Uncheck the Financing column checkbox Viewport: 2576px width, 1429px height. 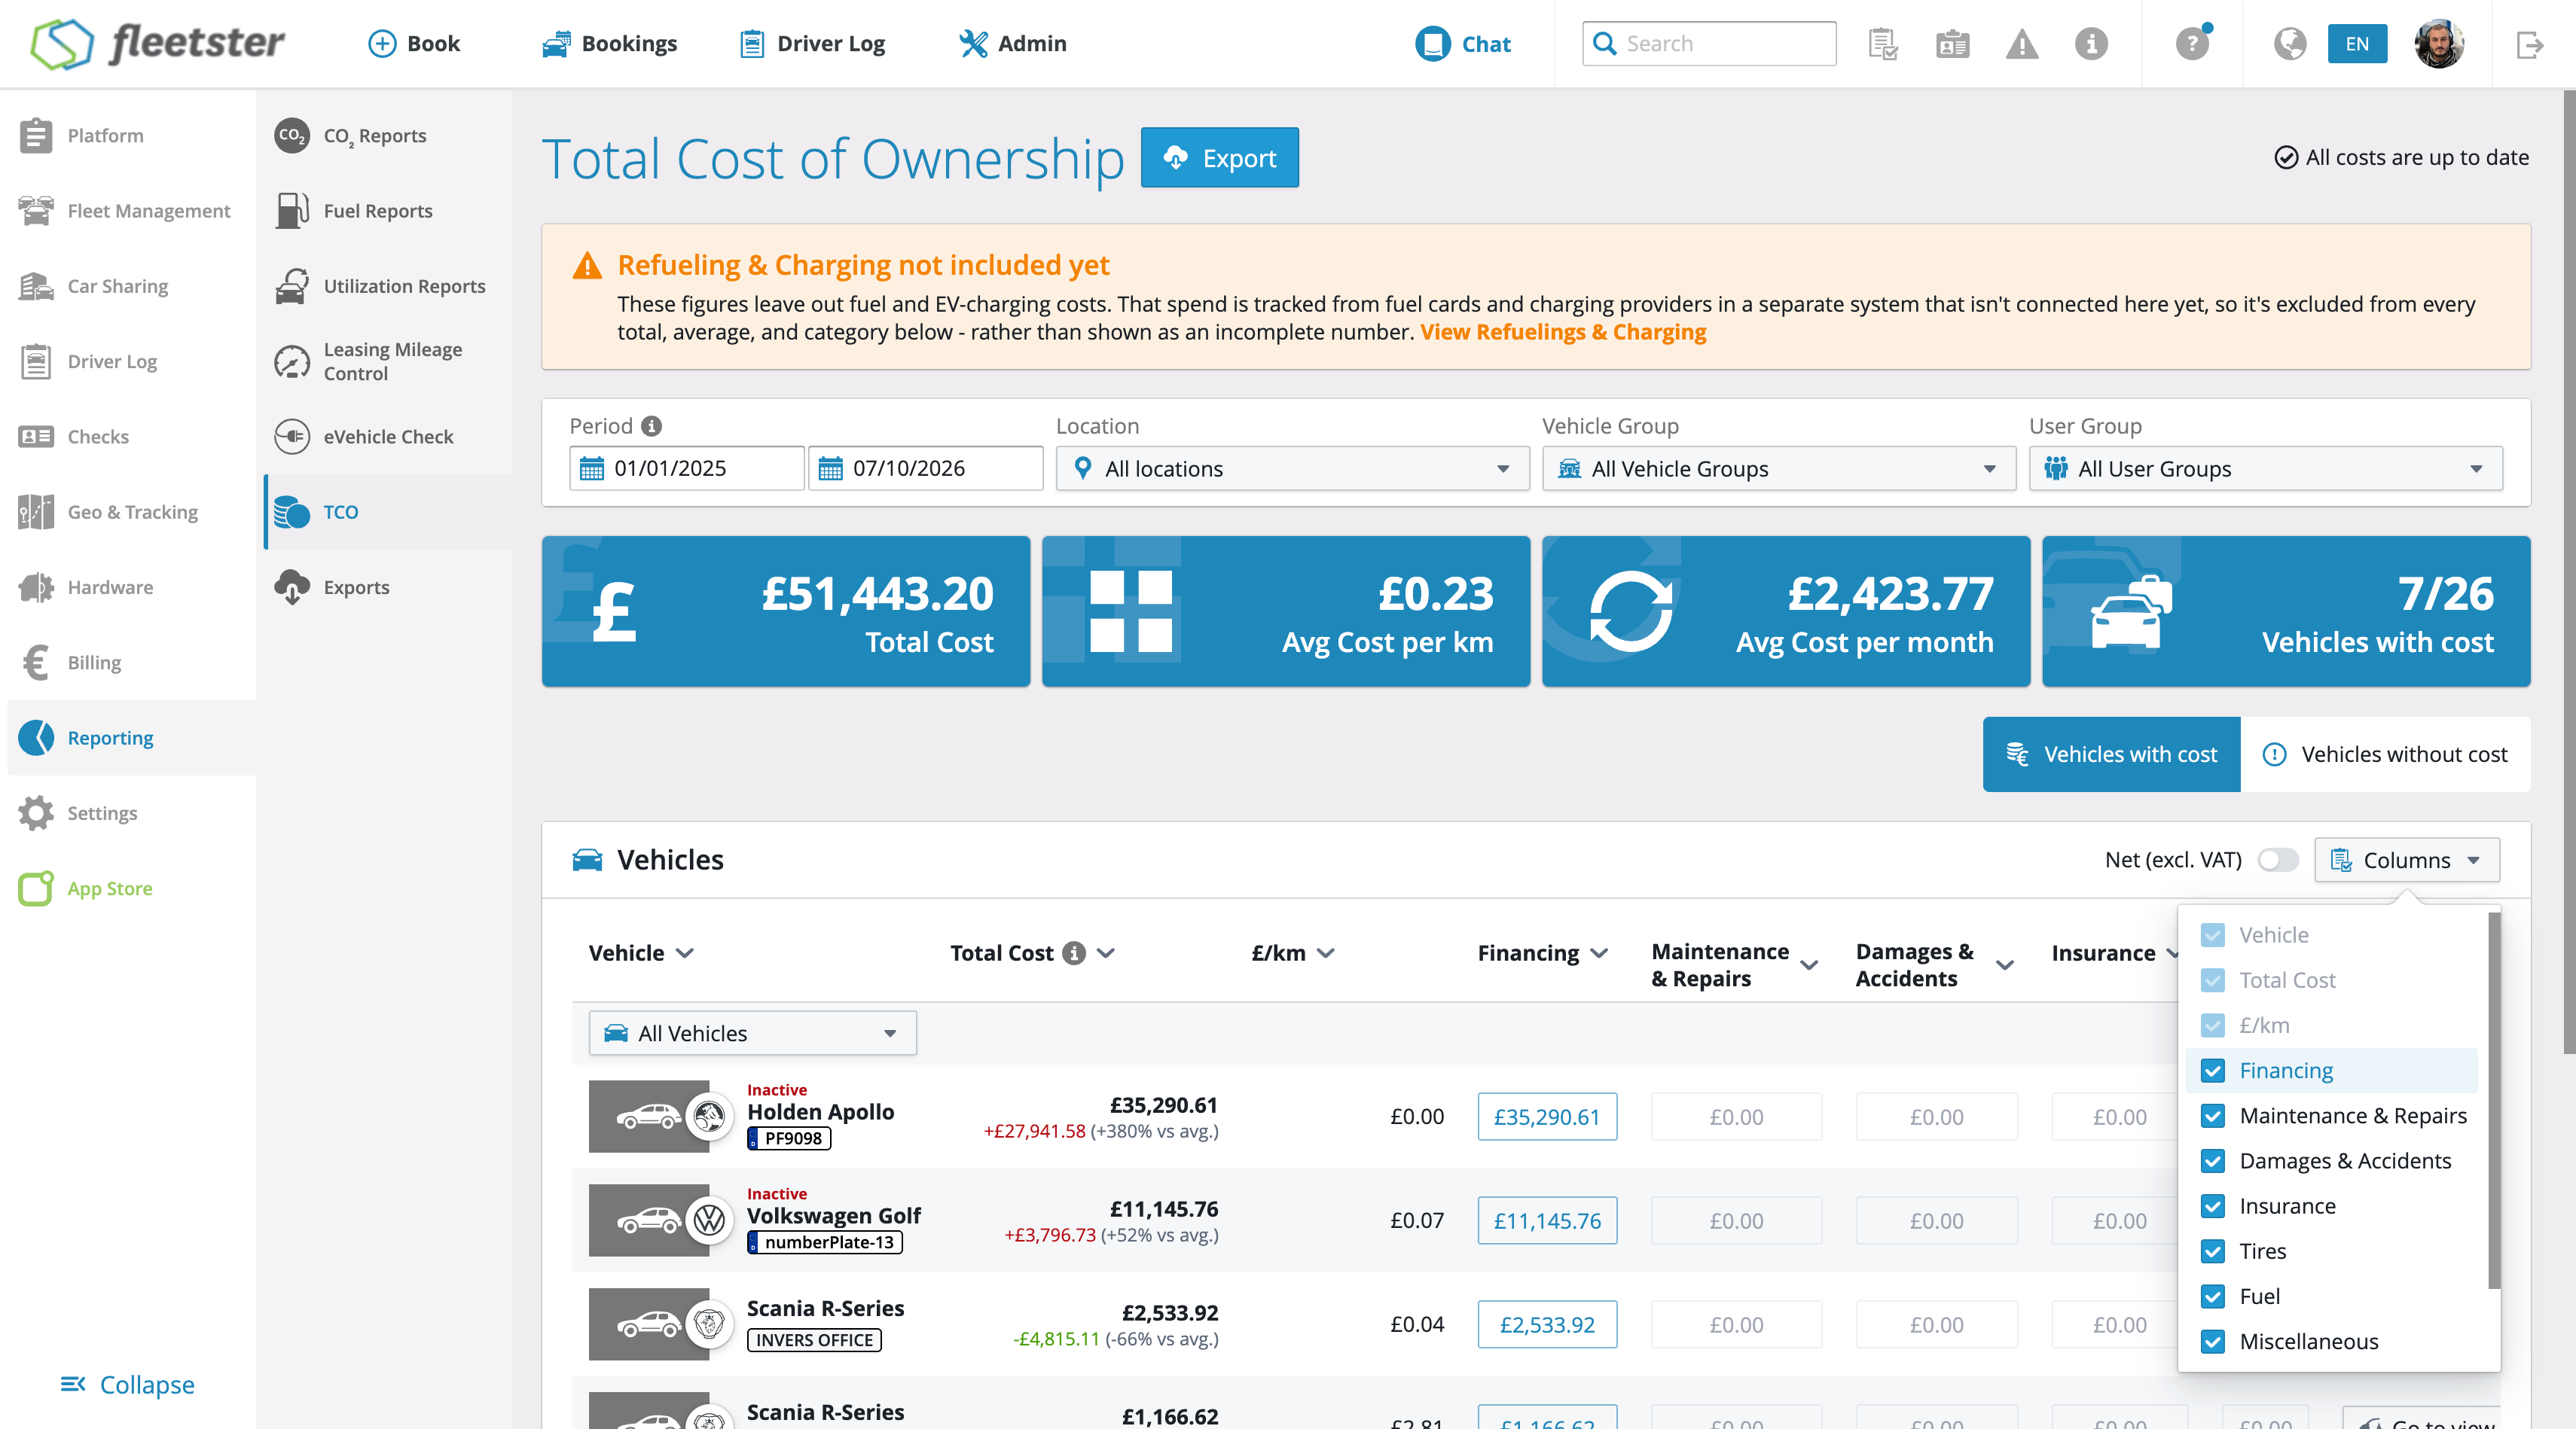(2212, 1071)
